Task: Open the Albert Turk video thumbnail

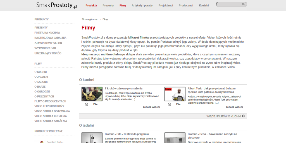Action: 175,94
